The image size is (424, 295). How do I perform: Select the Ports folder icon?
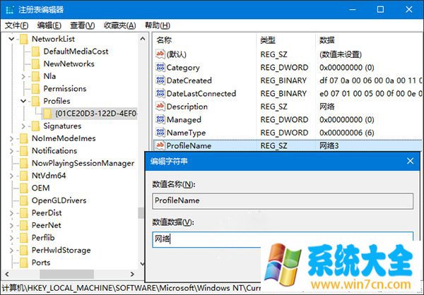[x=24, y=263]
